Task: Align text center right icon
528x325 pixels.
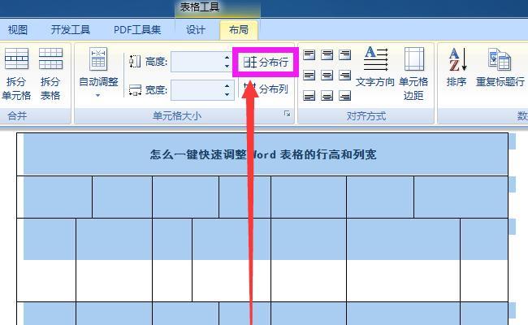Action: pyautogui.click(x=344, y=75)
